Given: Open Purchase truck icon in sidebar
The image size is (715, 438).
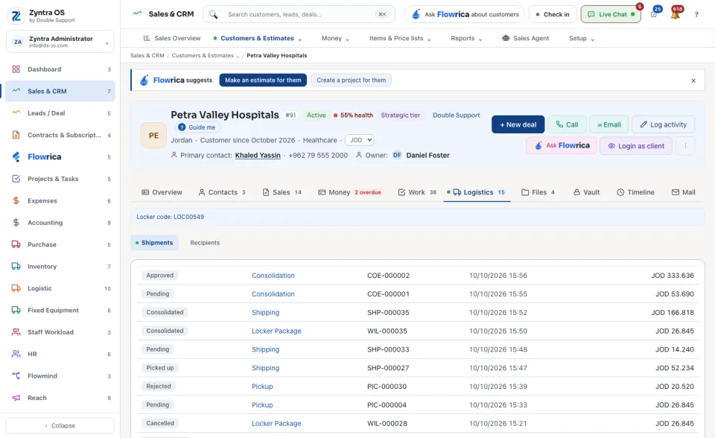Looking at the screenshot, I should [16, 244].
